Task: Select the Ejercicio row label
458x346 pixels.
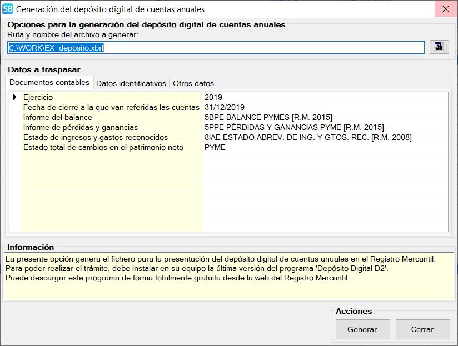Action: click(111, 97)
